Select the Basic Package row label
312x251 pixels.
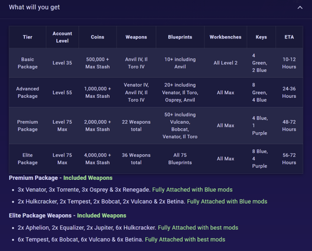pyautogui.click(x=27, y=63)
